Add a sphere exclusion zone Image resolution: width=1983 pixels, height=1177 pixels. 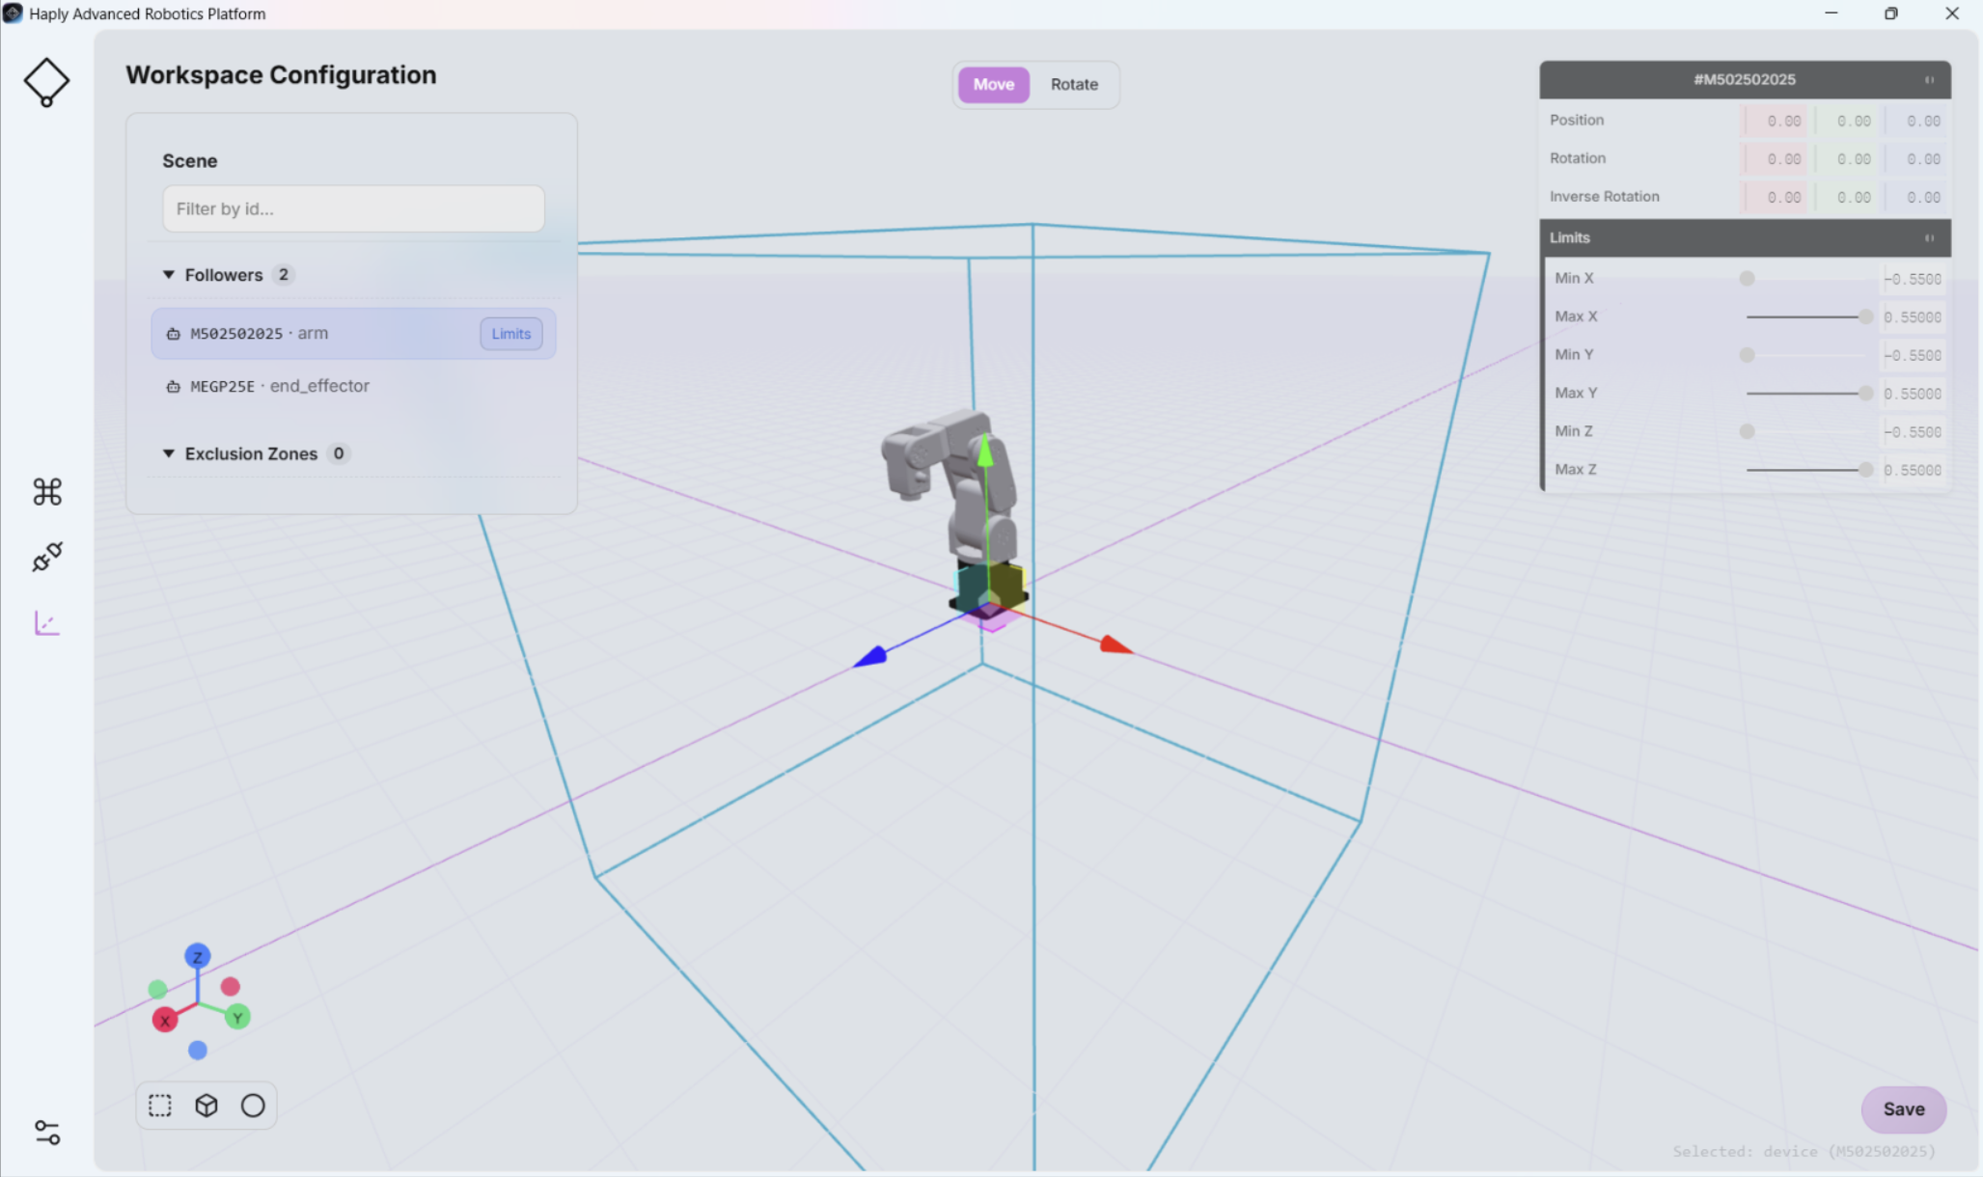click(253, 1106)
